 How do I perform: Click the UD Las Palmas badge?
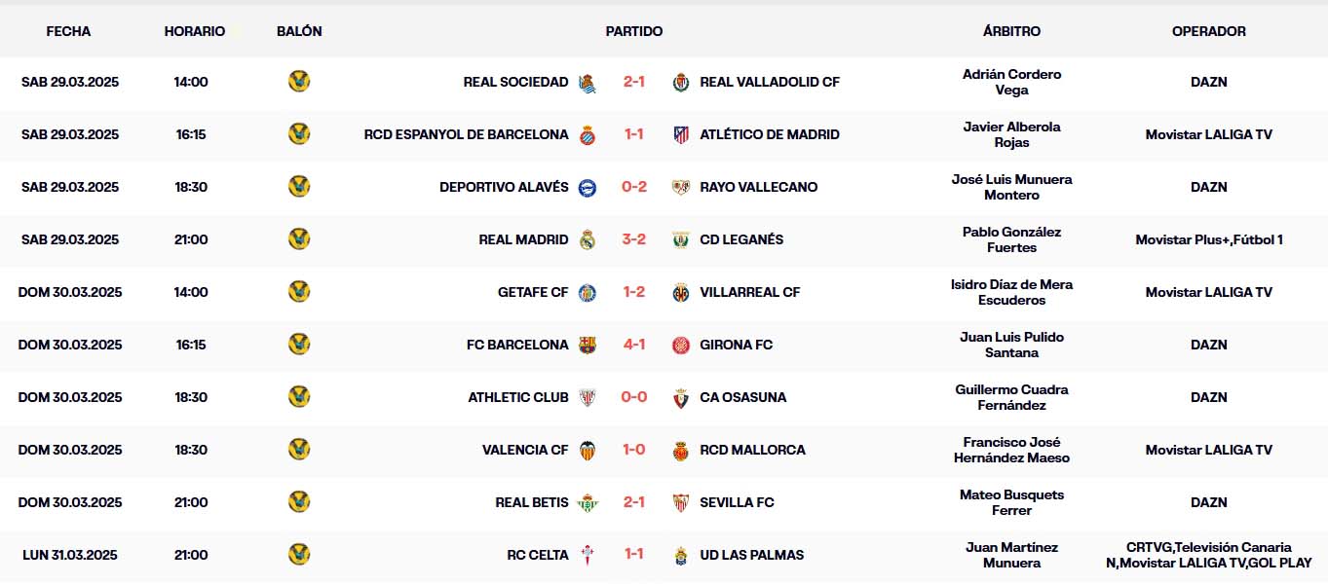tap(681, 555)
